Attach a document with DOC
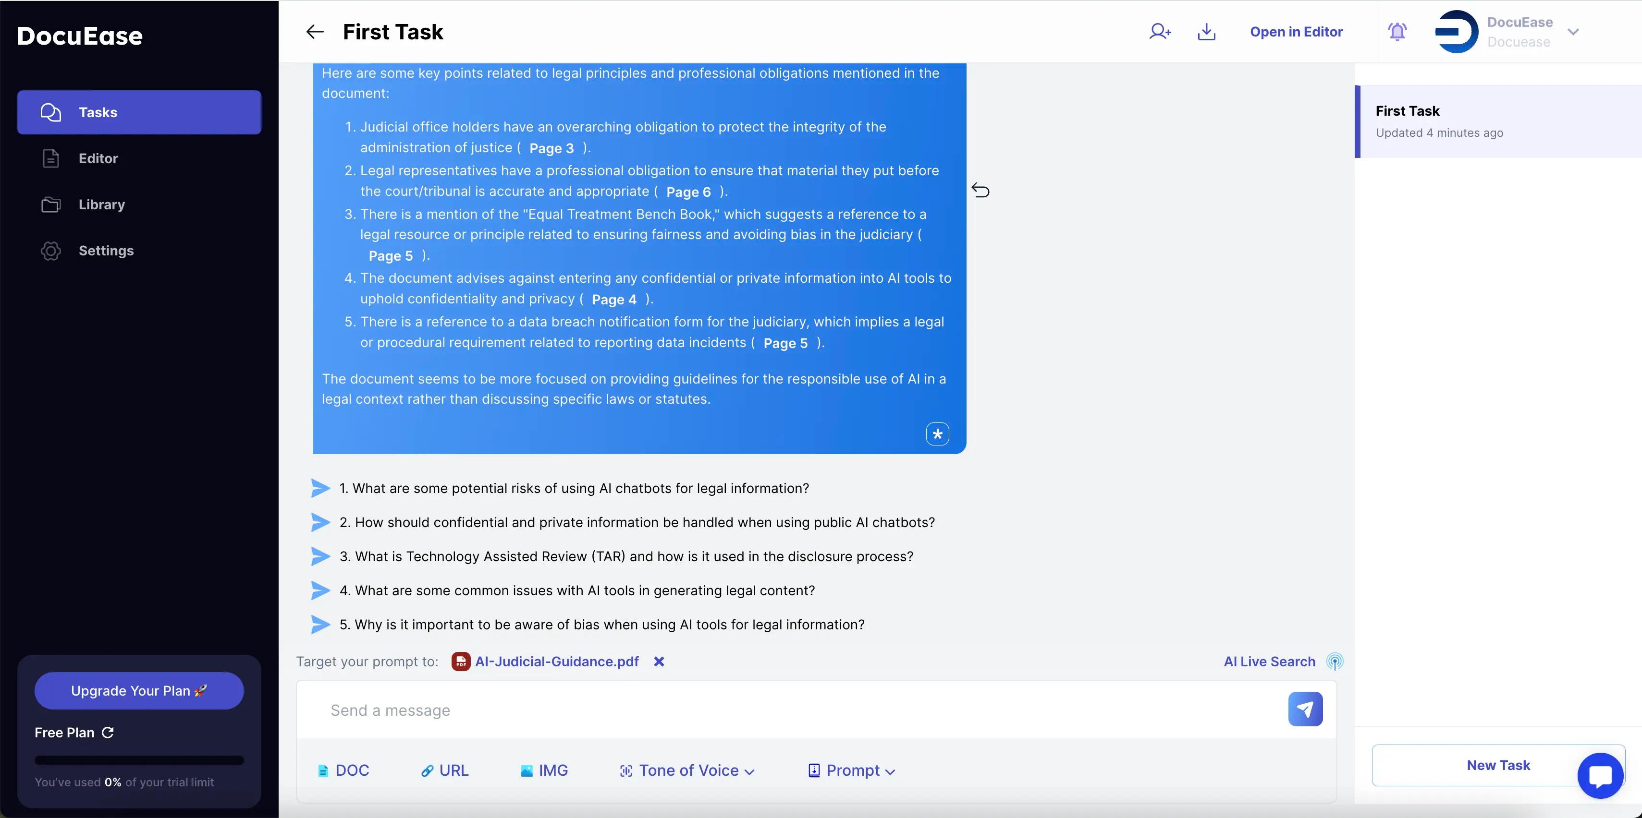This screenshot has height=818, width=1642. (x=343, y=770)
